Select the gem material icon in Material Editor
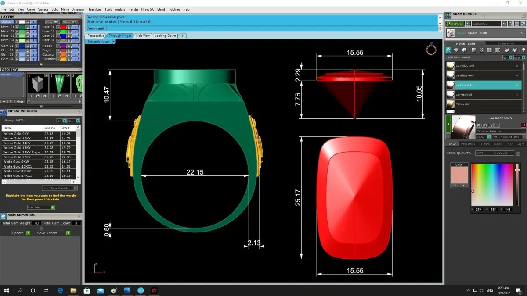Screen dimensions: 527x296 [x=456, y=50]
